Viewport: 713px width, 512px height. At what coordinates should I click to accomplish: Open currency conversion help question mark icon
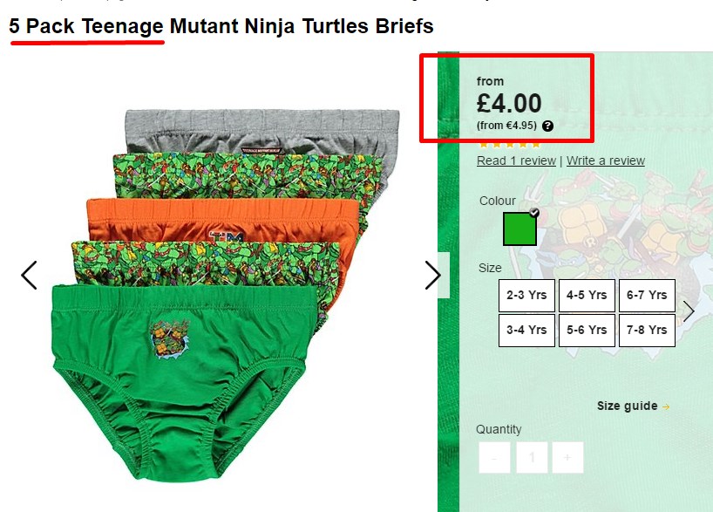tap(548, 126)
